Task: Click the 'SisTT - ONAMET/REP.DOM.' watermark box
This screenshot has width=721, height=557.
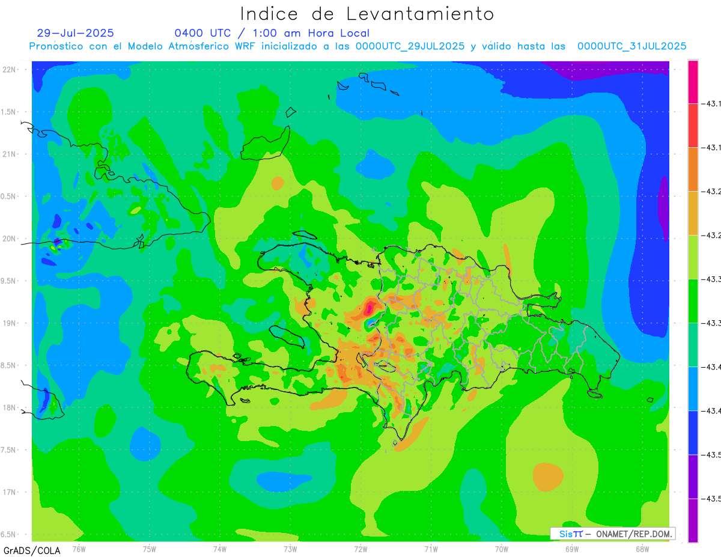Action: coord(613,534)
